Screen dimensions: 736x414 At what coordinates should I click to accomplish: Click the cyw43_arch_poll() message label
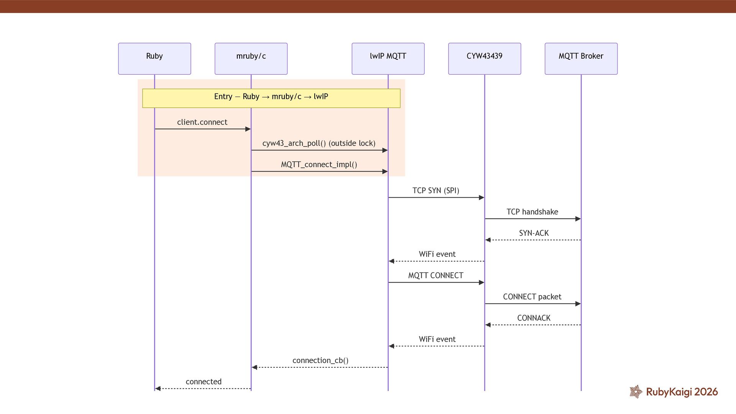319,143
